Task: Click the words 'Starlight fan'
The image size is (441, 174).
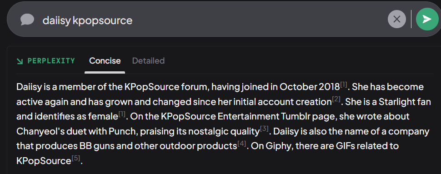Action: [x=405, y=102]
